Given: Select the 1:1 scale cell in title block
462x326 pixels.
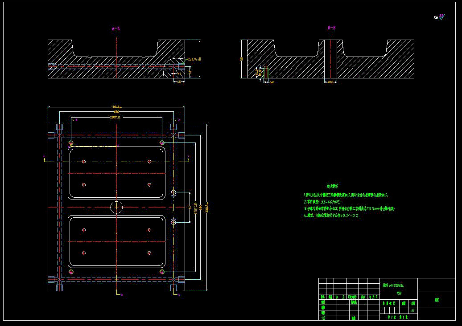Looking at the screenshot, I should 413,310.
